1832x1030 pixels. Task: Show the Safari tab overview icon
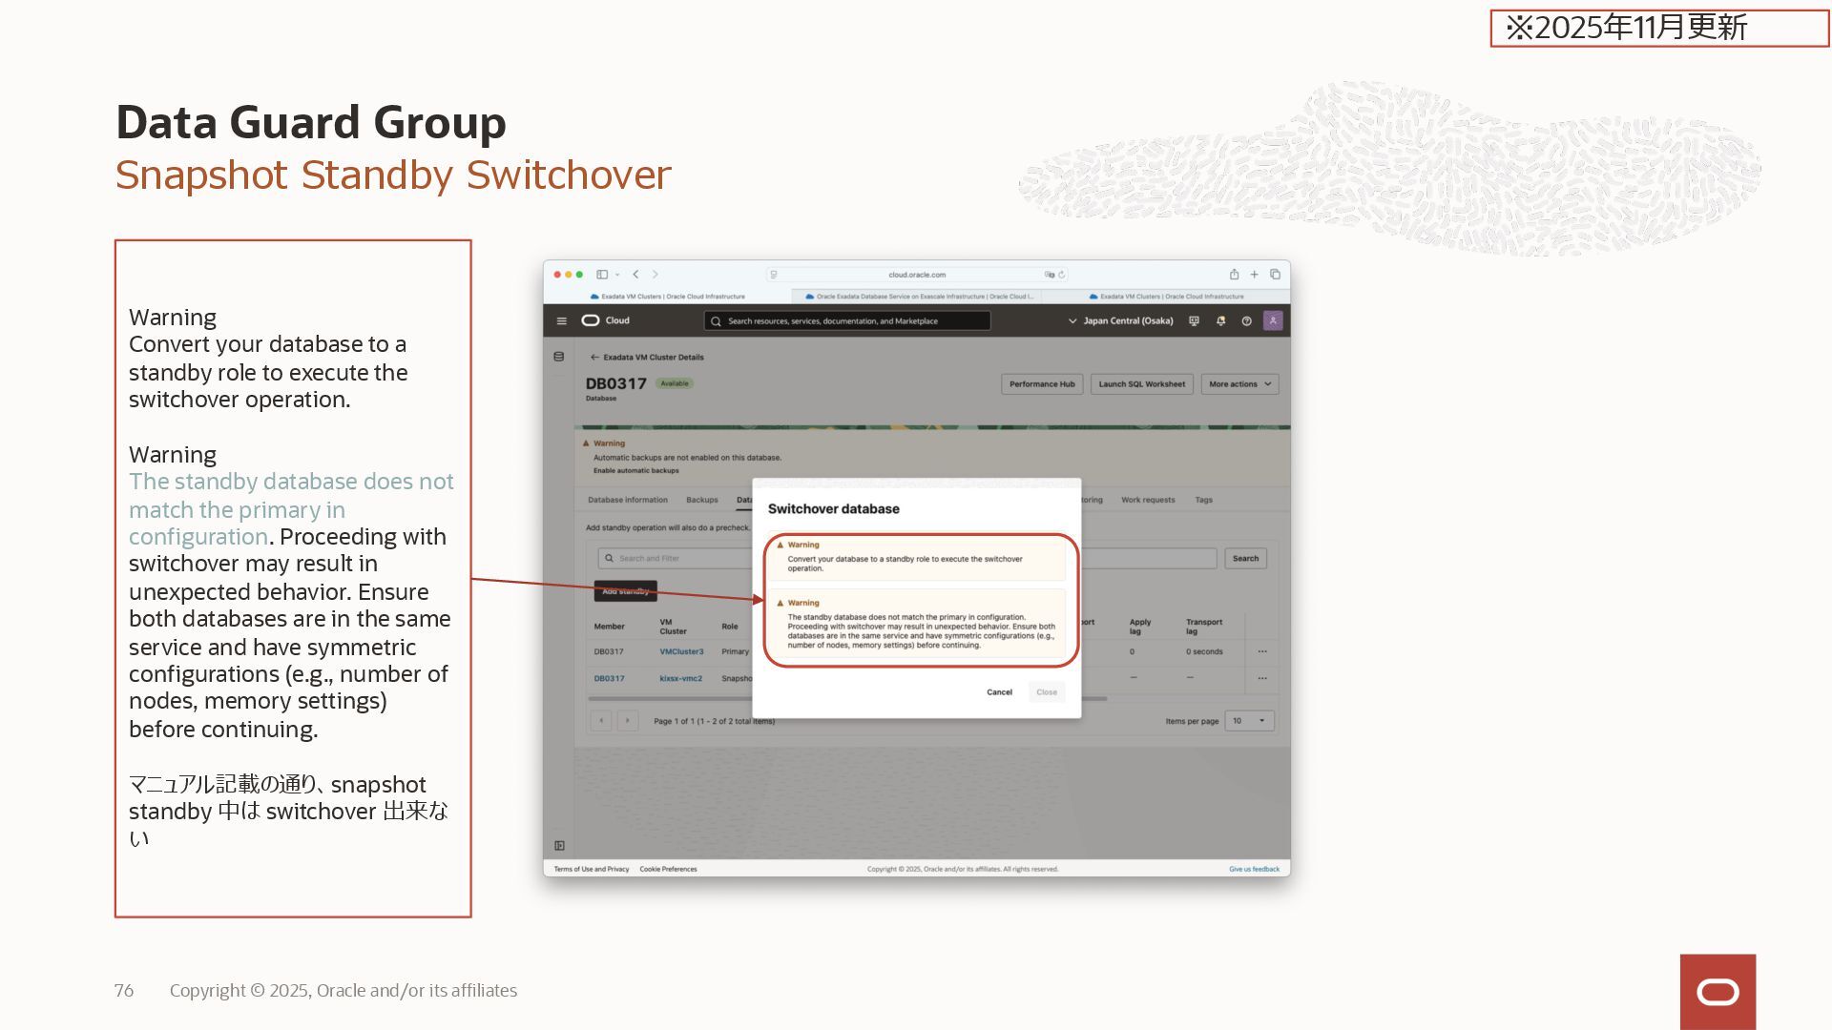click(x=1275, y=275)
